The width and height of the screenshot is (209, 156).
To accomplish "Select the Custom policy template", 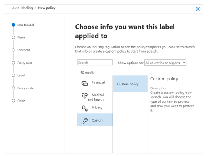I will (x=130, y=84).
